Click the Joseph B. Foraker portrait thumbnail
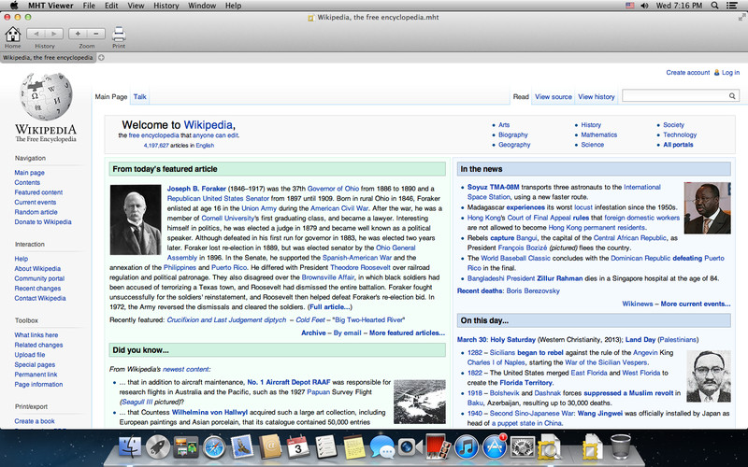The width and height of the screenshot is (748, 467). pyautogui.click(x=136, y=219)
